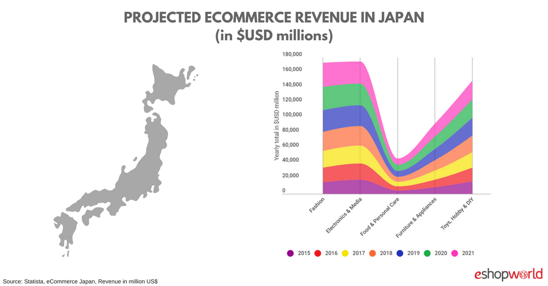Select the 2018 legend label

[386, 253]
